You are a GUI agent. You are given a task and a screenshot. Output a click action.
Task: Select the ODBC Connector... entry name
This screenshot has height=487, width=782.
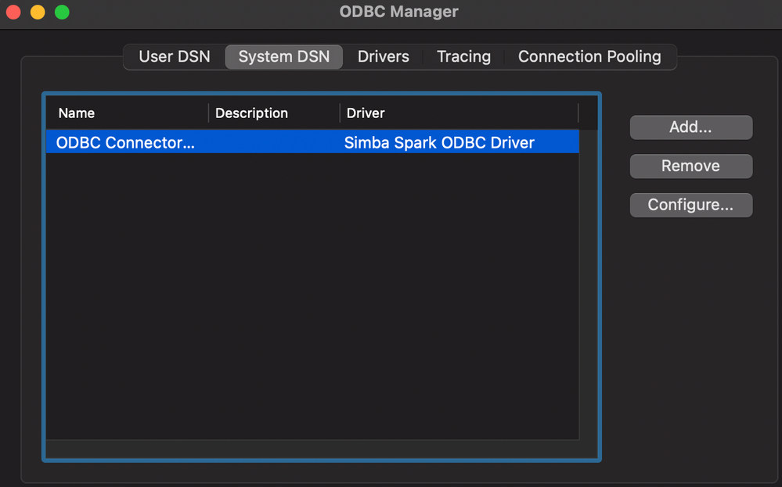125,142
